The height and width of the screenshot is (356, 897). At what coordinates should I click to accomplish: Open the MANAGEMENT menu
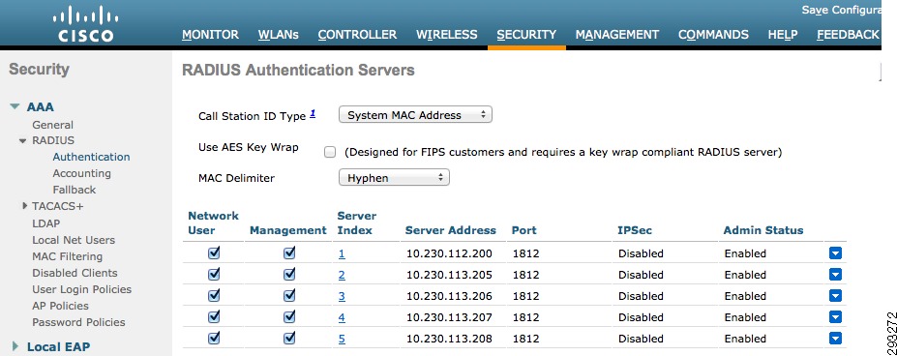click(617, 34)
